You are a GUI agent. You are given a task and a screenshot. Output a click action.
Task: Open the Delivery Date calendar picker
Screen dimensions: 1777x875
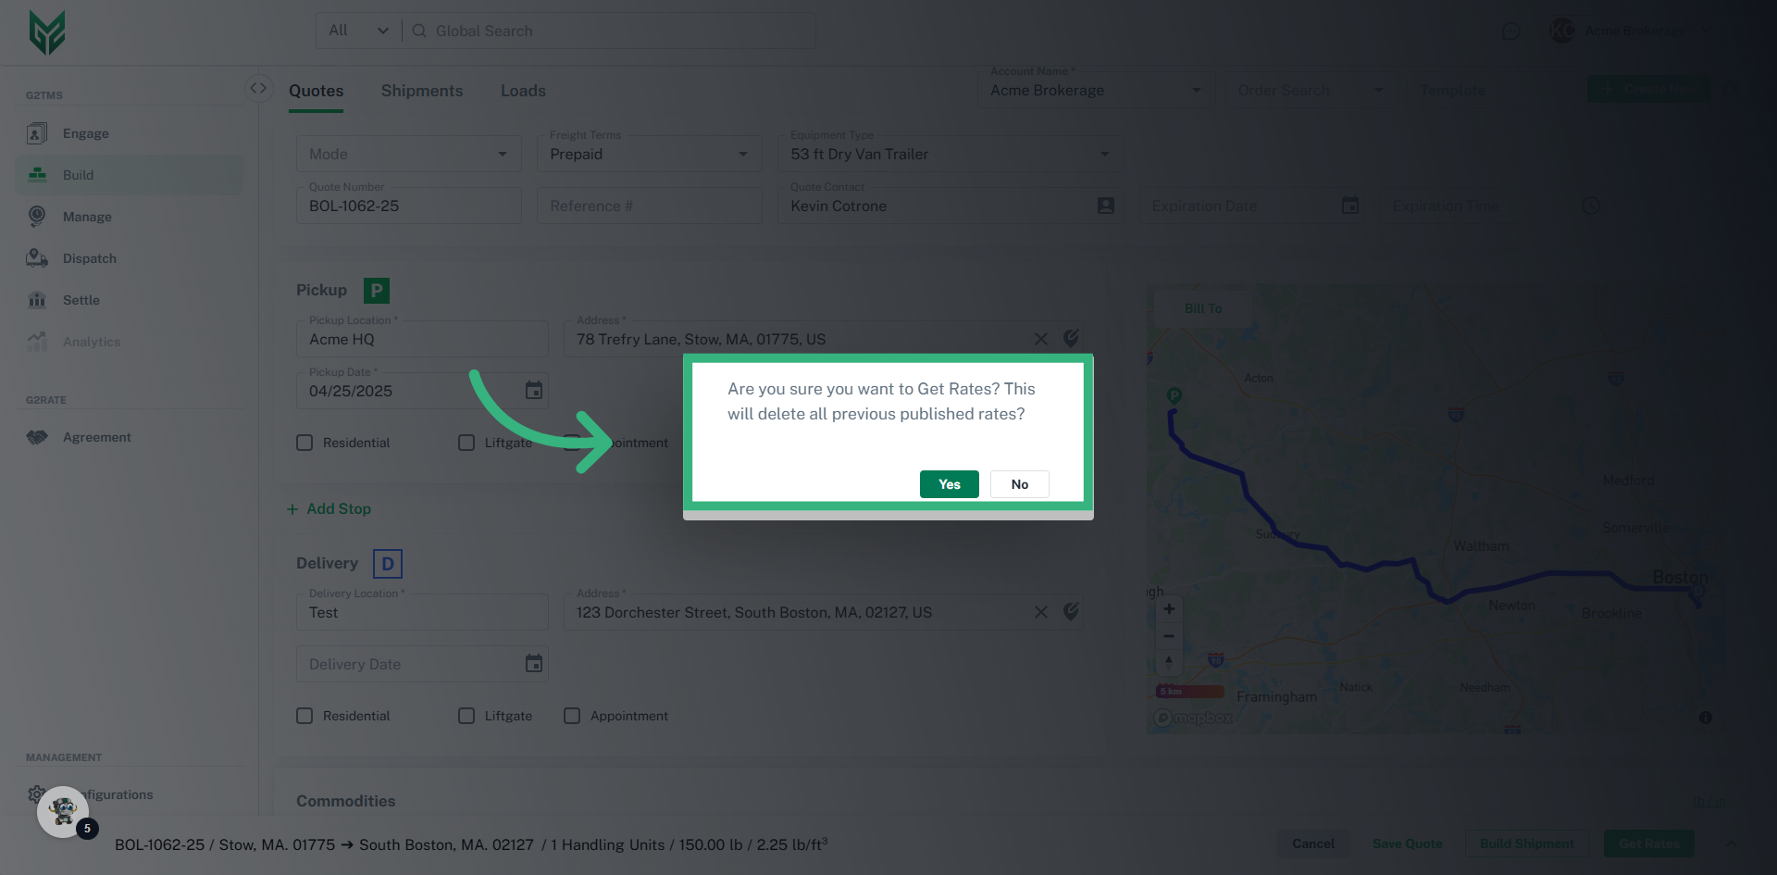[534, 664]
